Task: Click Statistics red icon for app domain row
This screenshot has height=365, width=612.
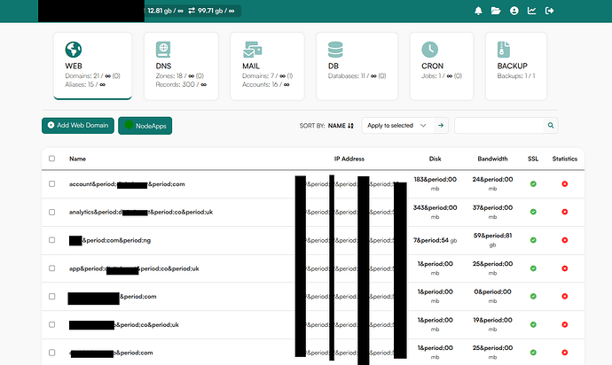Action: tap(564, 268)
